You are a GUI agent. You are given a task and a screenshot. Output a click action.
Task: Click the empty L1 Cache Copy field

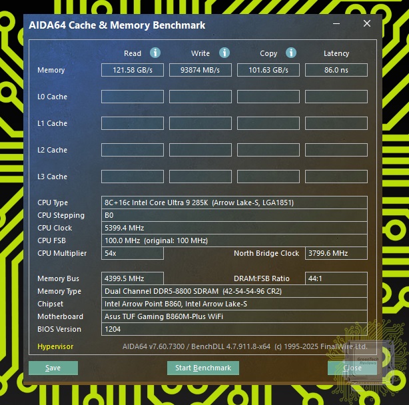point(268,123)
